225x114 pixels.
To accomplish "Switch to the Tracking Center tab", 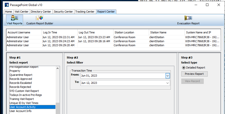I will (x=85, y=12).
